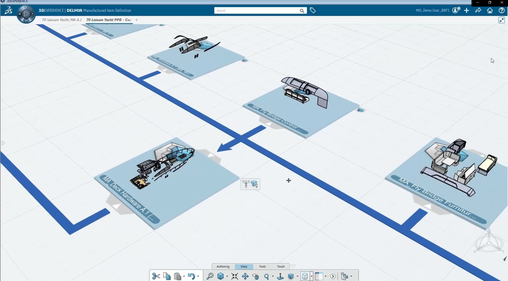The image size is (508, 281).
Task: Expand the Paste options dropdown arrow
Action: tap(184, 277)
